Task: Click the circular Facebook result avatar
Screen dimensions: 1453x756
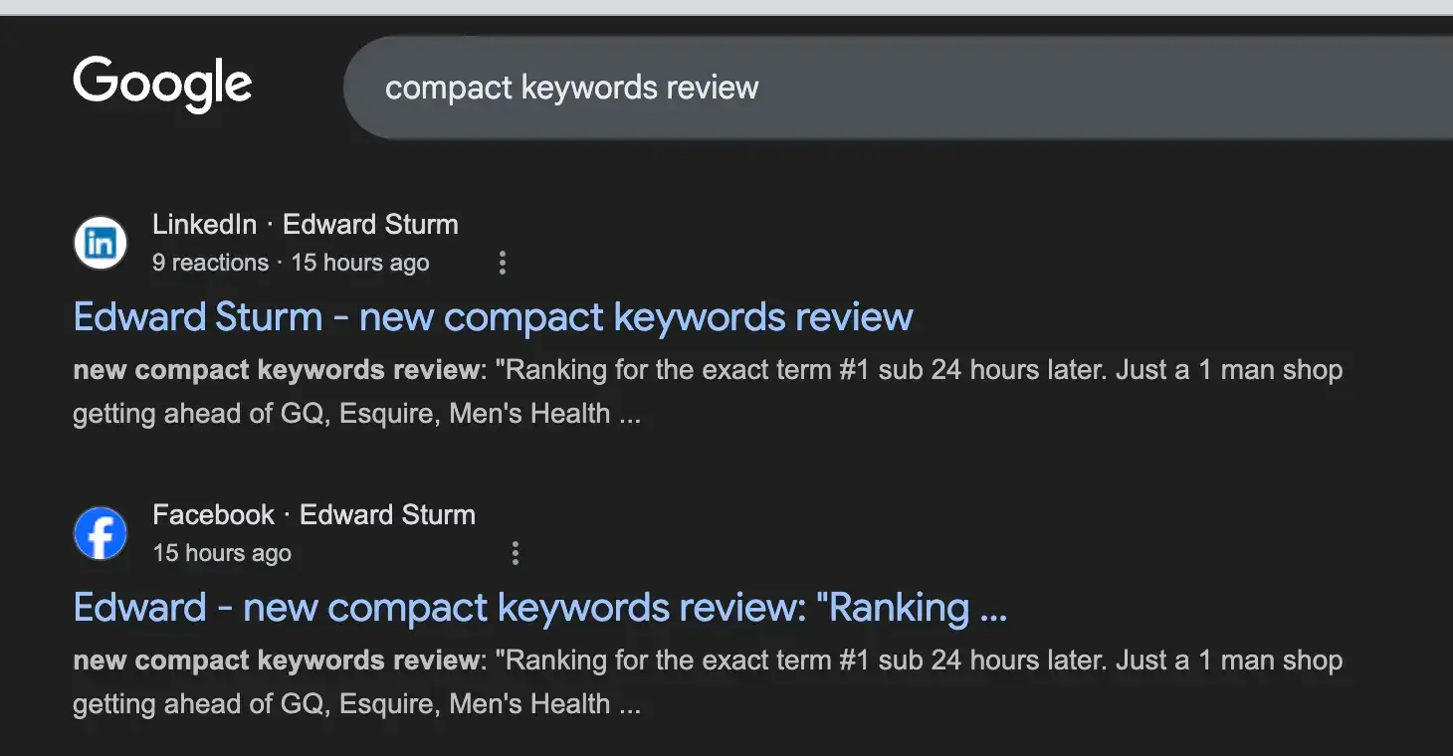Action: pos(100,532)
